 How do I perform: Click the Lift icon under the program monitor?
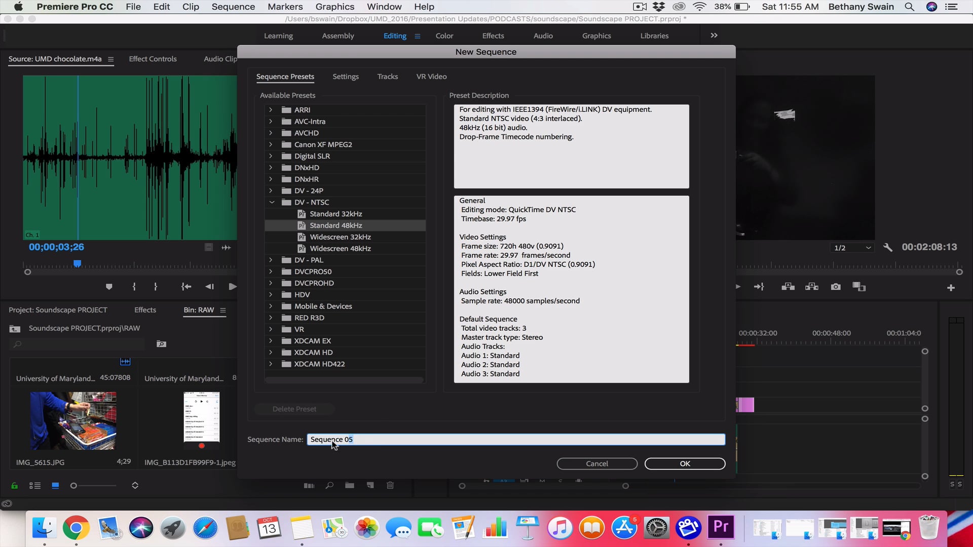[x=787, y=286]
